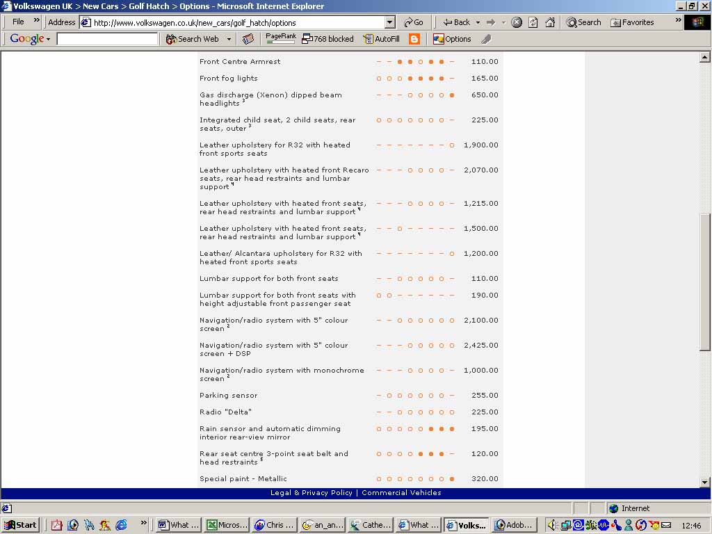Screen dimensions: 712x534
Task: Click the price 1,900.00 for R32 leather
Action: [481, 145]
